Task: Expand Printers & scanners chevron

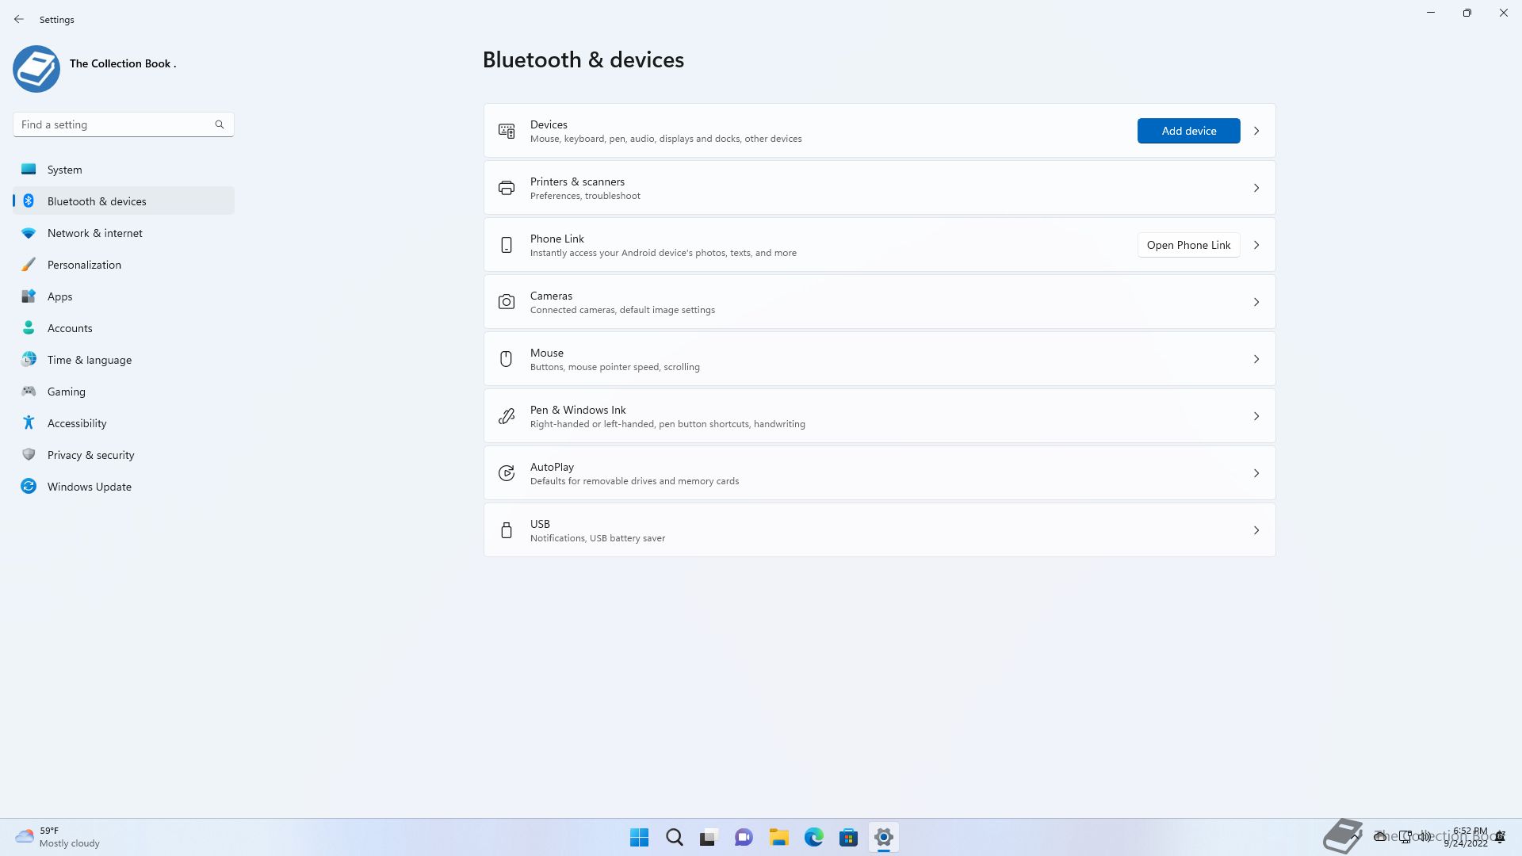Action: click(x=1256, y=188)
